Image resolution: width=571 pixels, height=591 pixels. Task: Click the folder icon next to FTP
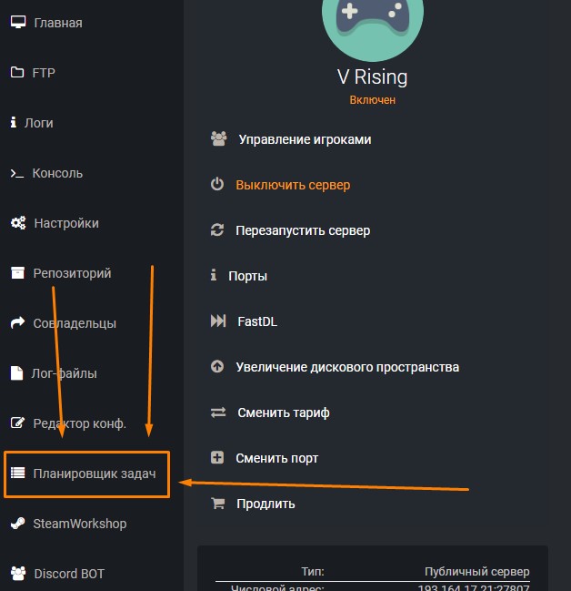[x=16, y=72]
